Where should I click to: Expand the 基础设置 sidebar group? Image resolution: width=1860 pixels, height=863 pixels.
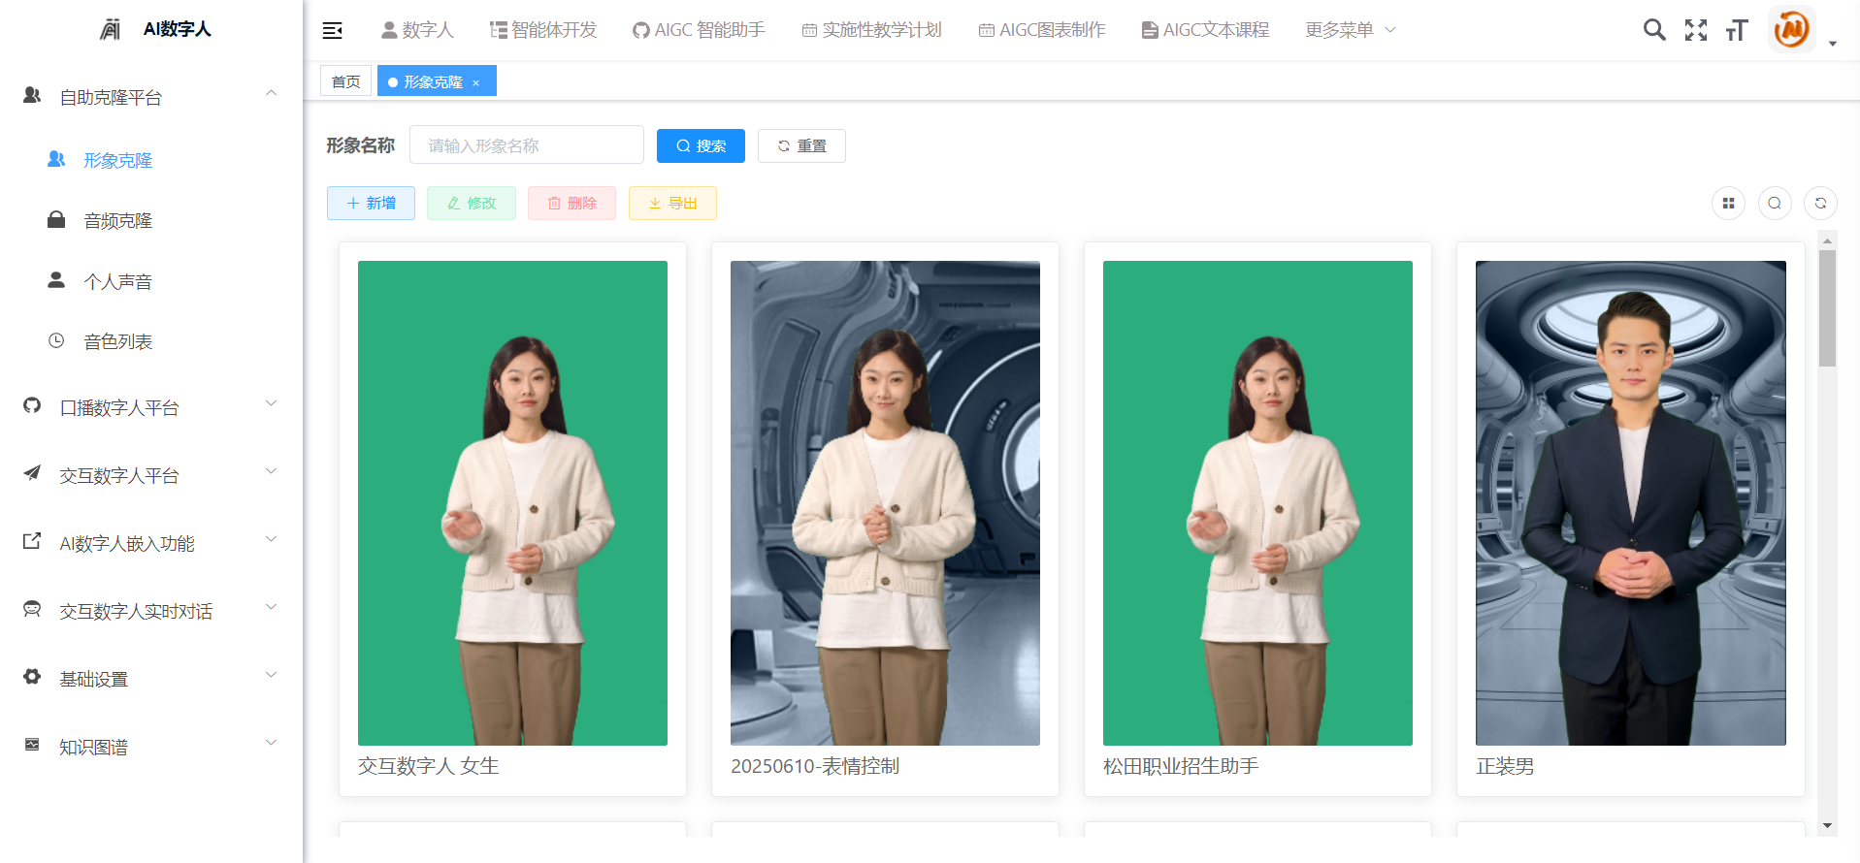[x=151, y=679]
